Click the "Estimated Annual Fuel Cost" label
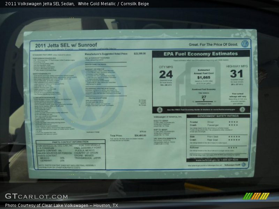279x209 pixels. coord(204,72)
